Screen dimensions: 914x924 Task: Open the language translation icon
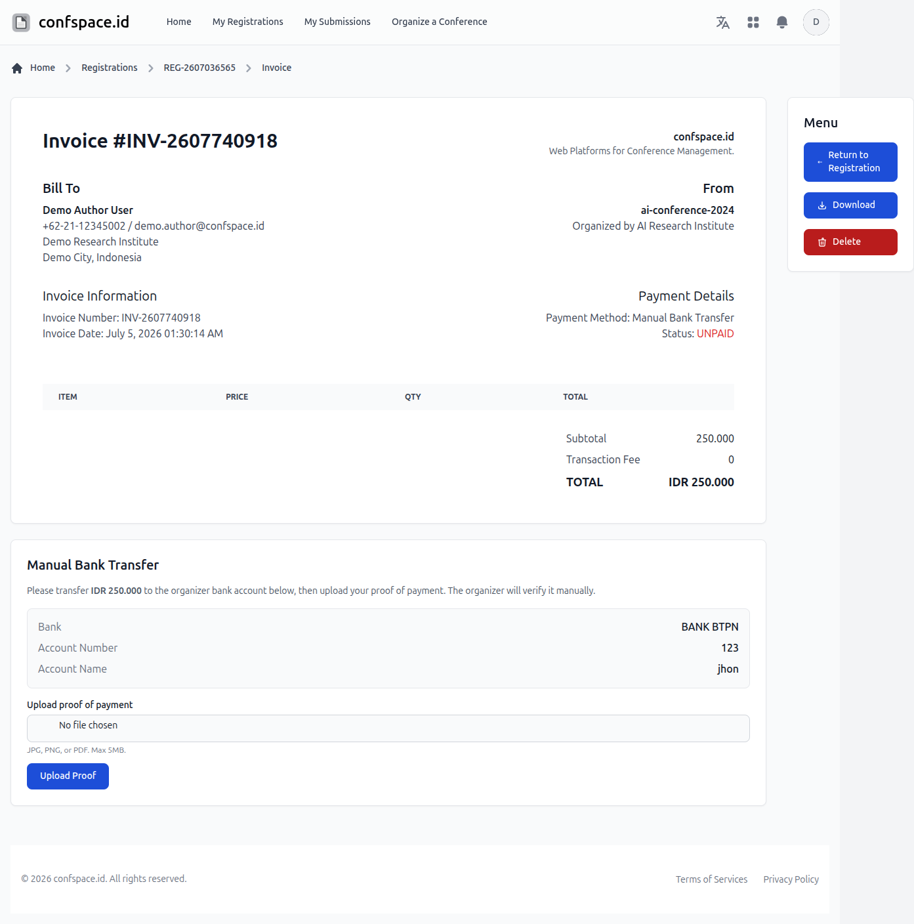click(722, 22)
